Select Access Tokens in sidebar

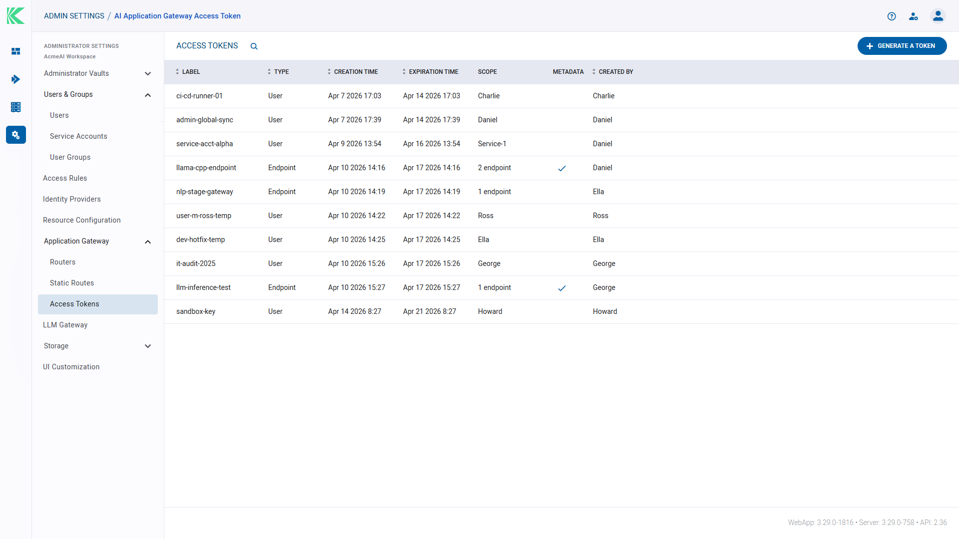point(98,304)
